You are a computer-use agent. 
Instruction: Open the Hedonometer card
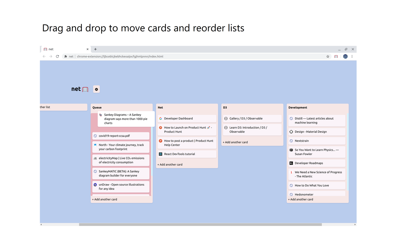point(317,194)
